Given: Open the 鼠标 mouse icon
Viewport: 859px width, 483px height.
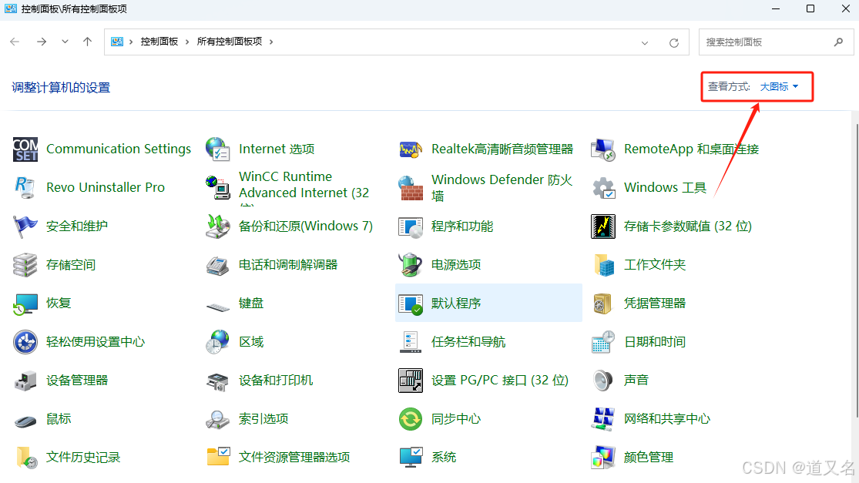Looking at the screenshot, I should (x=25, y=421).
